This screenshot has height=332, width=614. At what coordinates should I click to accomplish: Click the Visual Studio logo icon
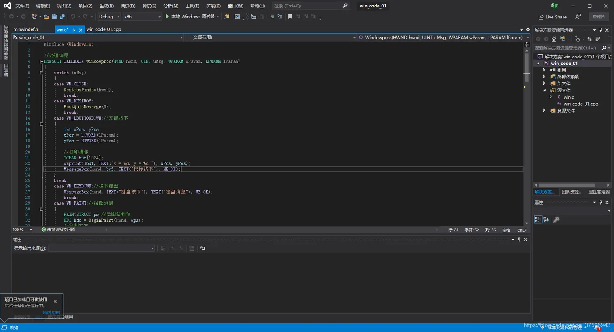7,6
